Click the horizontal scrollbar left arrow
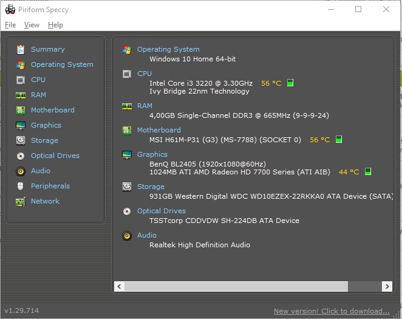This screenshot has width=402, height=319. coord(119,286)
